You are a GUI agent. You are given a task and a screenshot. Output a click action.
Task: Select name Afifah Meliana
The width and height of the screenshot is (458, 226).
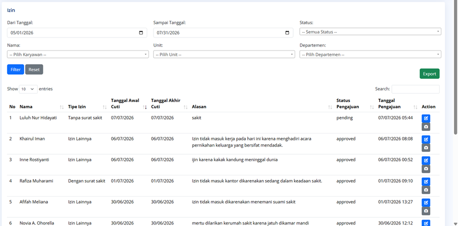pos(34,202)
